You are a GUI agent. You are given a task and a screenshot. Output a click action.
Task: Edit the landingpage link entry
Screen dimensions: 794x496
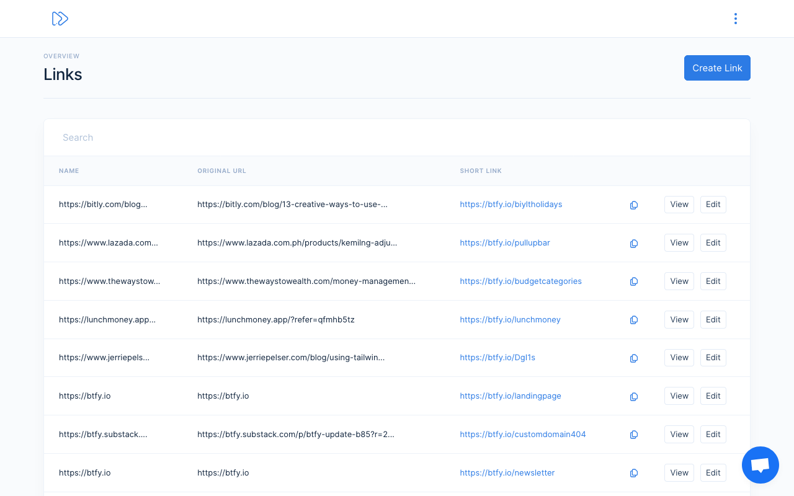point(713,396)
